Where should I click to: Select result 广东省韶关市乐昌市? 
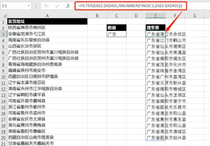tap(156, 107)
